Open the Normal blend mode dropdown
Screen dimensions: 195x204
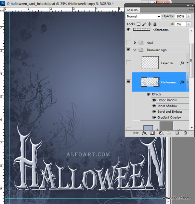pos(144,16)
